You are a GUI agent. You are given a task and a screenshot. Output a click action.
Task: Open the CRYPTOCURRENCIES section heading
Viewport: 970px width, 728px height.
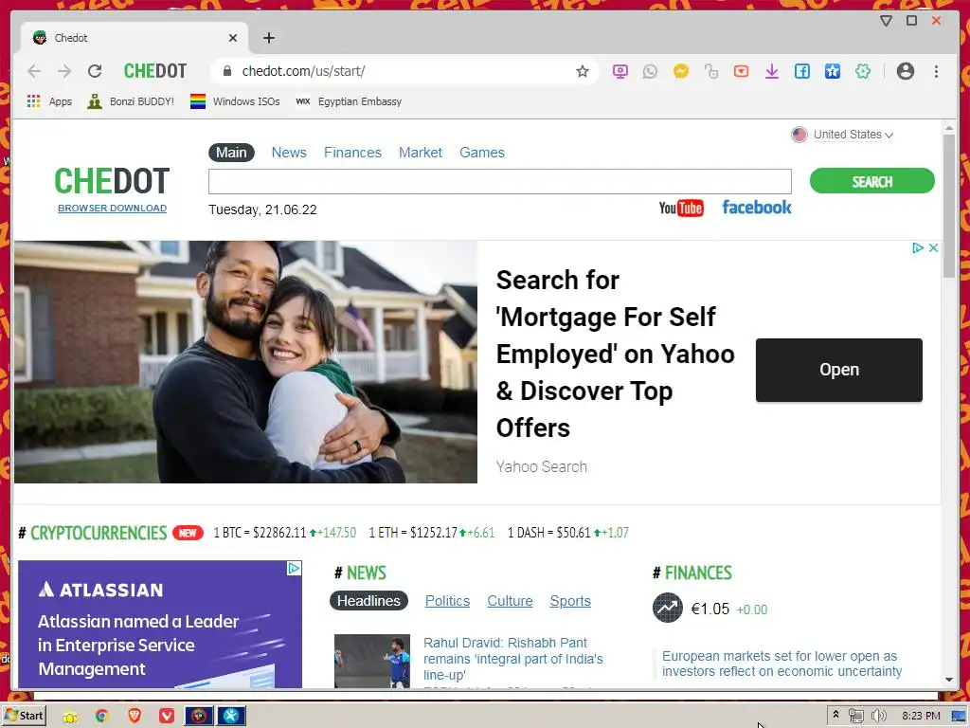click(x=99, y=533)
